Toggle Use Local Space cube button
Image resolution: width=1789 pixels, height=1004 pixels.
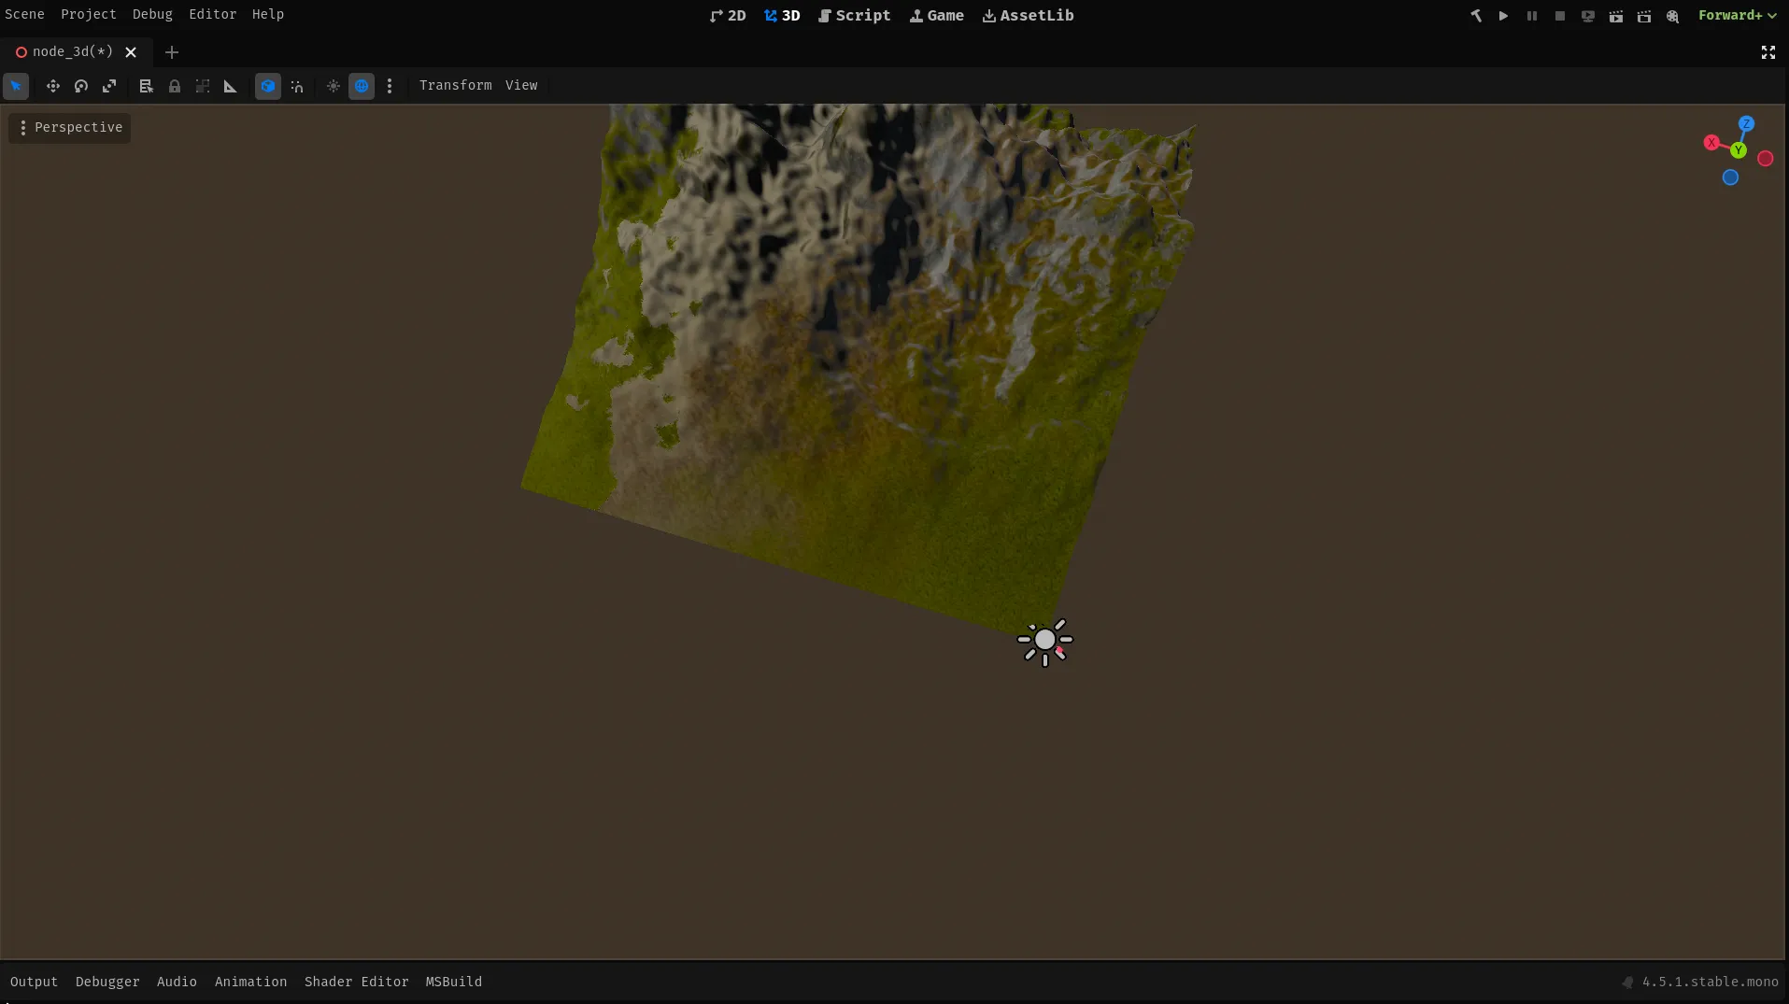268,86
